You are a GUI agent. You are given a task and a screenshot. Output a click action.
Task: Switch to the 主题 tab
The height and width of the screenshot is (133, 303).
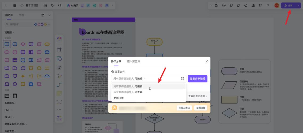pos(21,15)
